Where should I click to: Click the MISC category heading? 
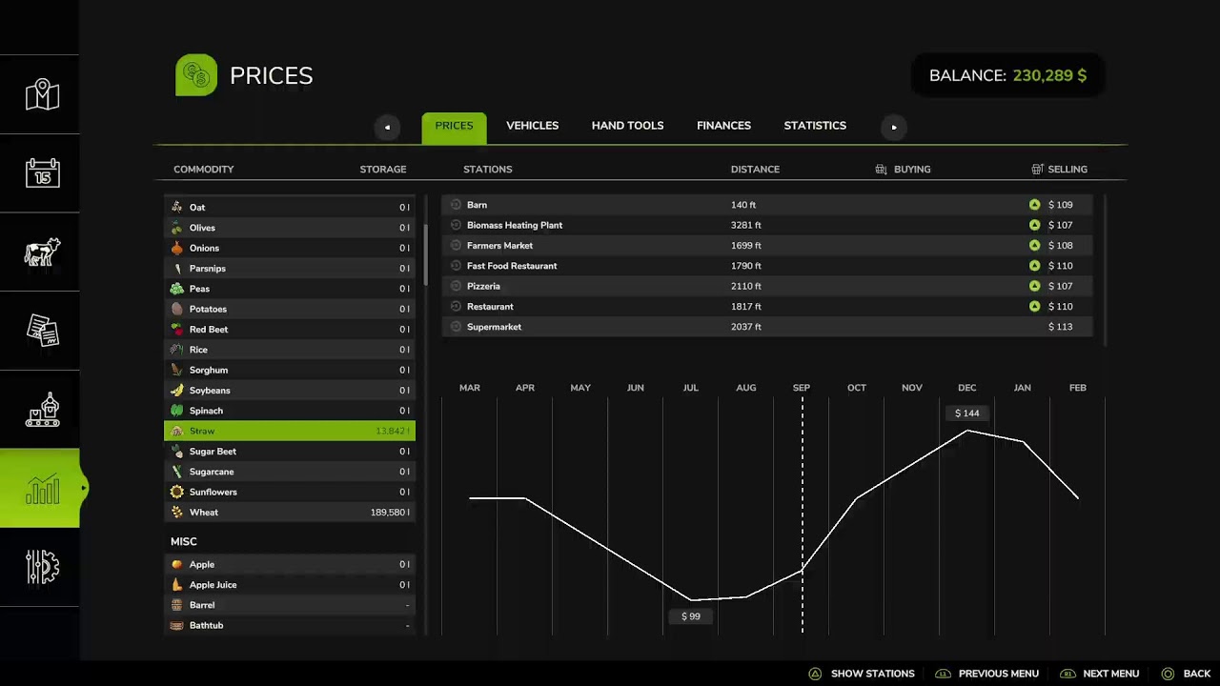pos(184,541)
